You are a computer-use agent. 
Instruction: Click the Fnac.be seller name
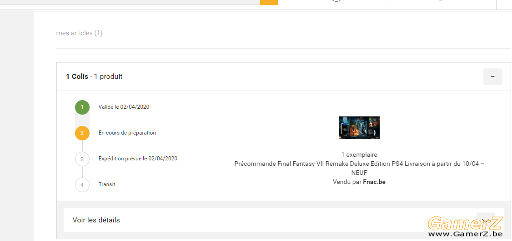click(374, 182)
